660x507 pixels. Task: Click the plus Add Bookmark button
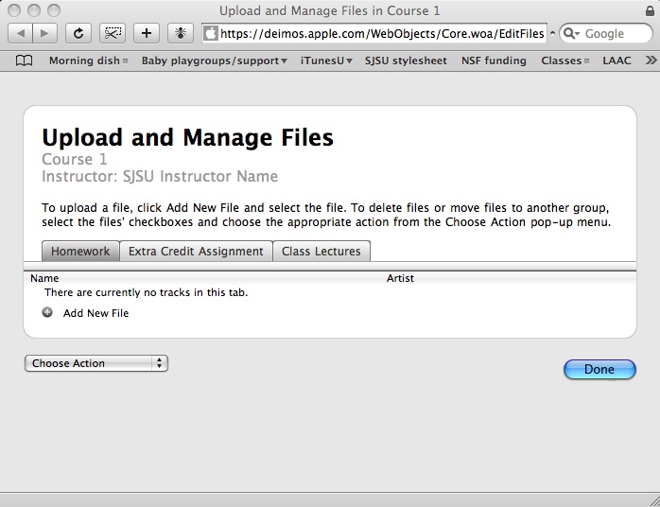[x=146, y=33]
